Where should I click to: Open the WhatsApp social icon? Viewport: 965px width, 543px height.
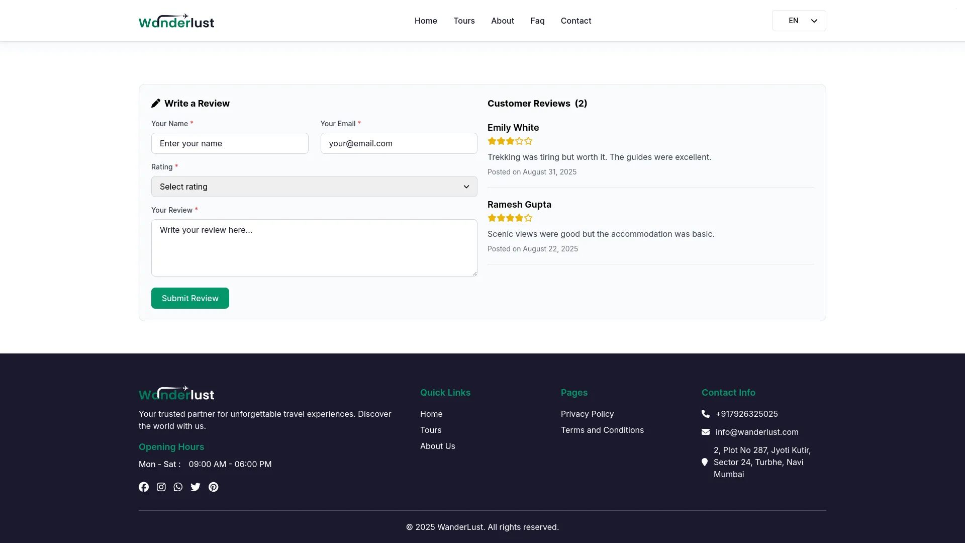point(178,487)
